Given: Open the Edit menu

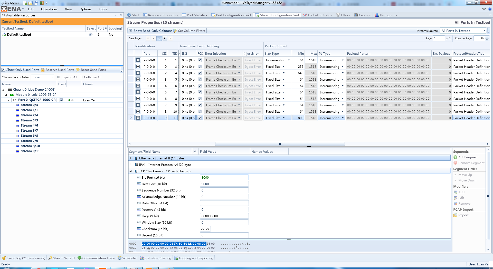Looking at the screenshot, I should [x=31, y=9].
